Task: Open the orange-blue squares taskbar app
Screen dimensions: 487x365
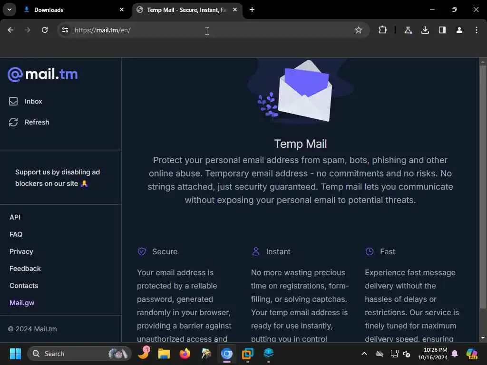Action: pos(247,354)
